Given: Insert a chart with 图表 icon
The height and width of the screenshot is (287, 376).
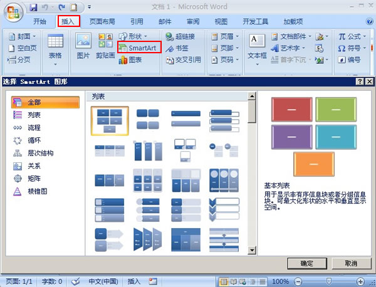Looking at the screenshot, I should (130, 60).
